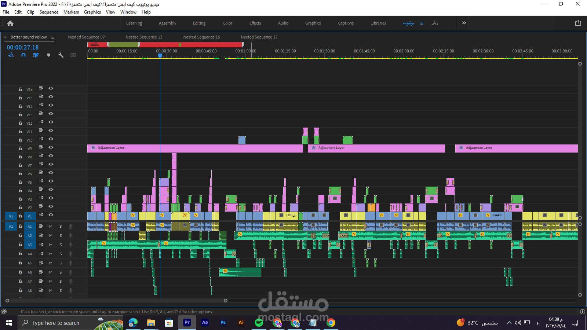
Task: Open Photoshop from the taskbar
Action: pyautogui.click(x=223, y=323)
